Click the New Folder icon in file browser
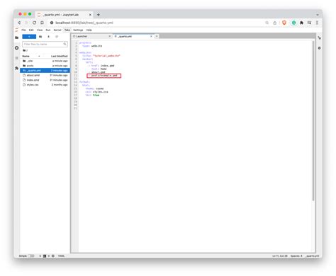 tap(40, 37)
